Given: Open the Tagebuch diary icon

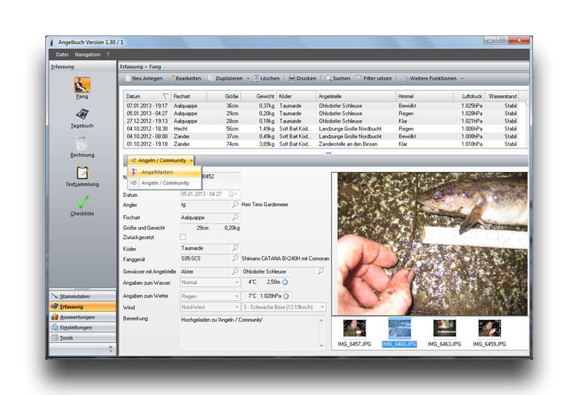Looking at the screenshot, I should click(x=82, y=118).
